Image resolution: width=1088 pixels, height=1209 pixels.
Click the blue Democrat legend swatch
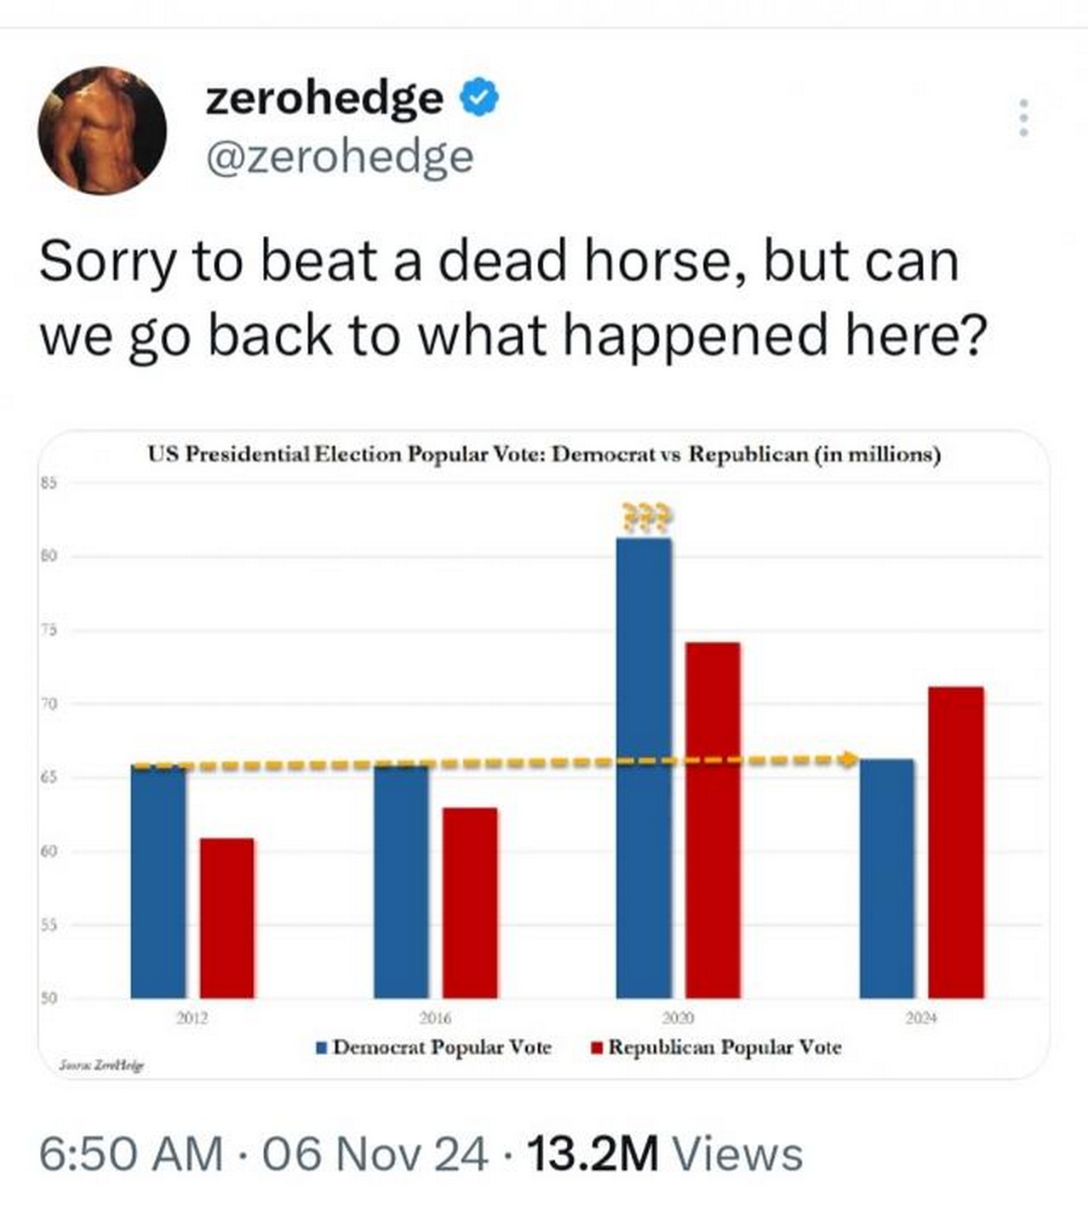click(x=322, y=1048)
